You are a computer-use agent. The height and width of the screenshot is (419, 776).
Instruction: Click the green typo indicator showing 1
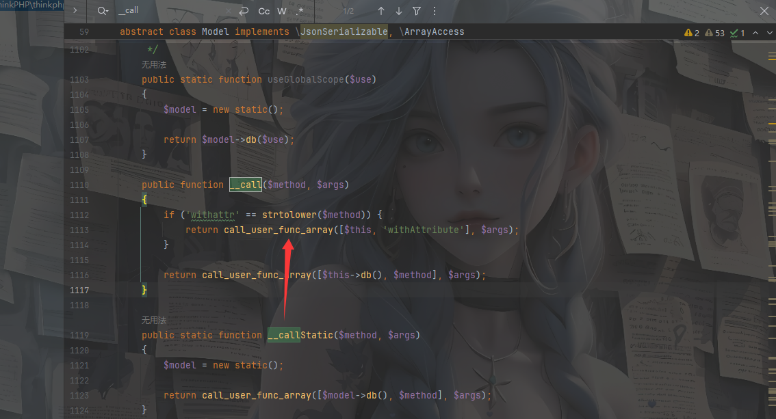point(738,33)
